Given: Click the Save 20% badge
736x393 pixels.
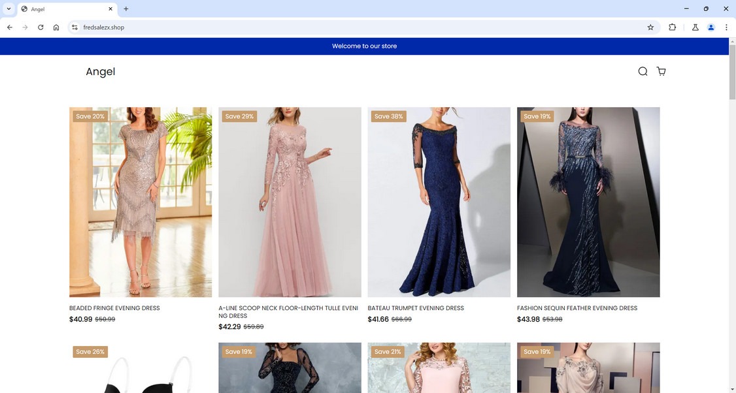Looking at the screenshot, I should point(90,116).
